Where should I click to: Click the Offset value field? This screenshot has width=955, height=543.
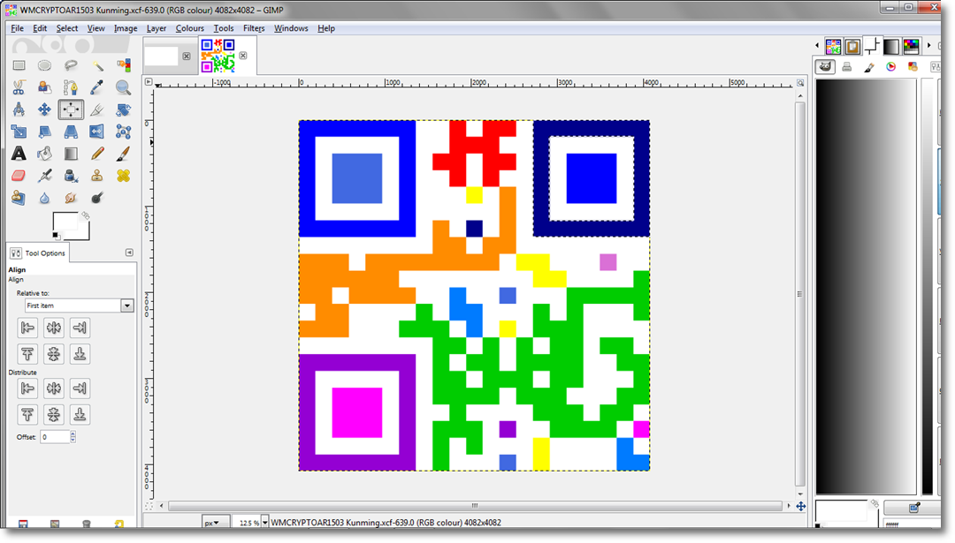point(56,436)
